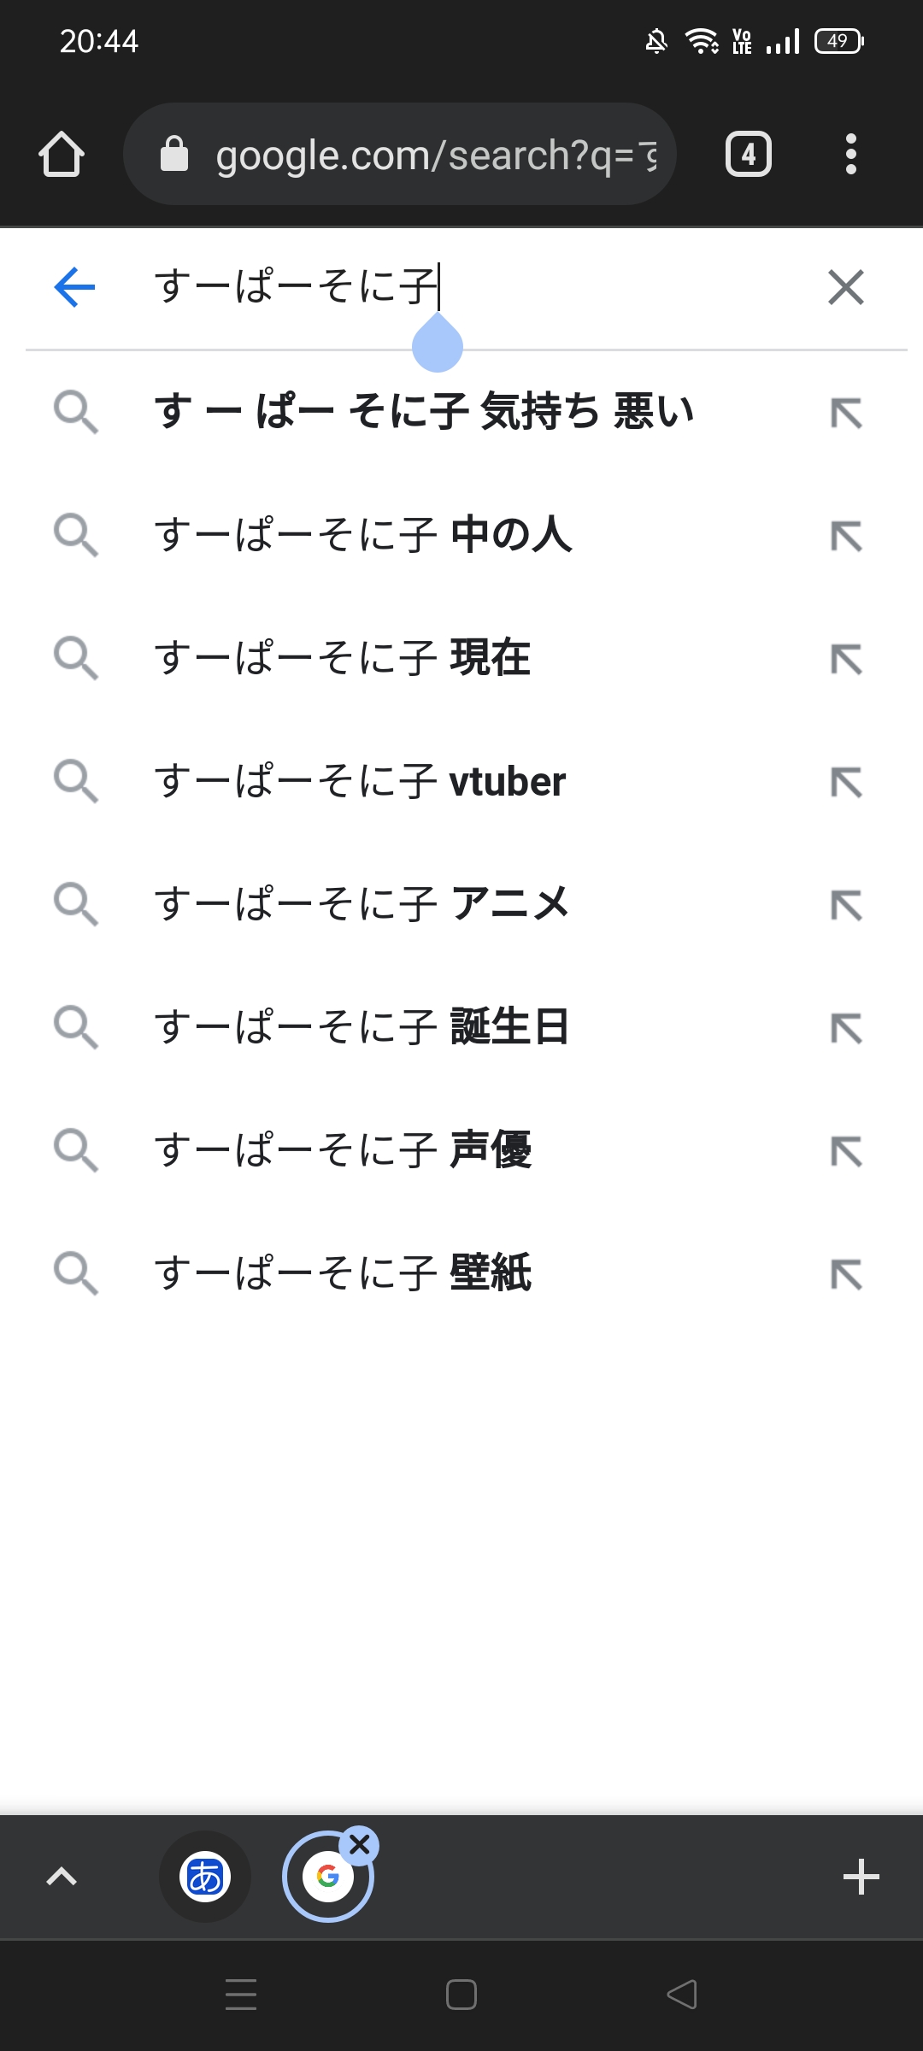Screen dimensions: 923x2051
Task: Add new tab with plus button
Action: pos(861,1877)
